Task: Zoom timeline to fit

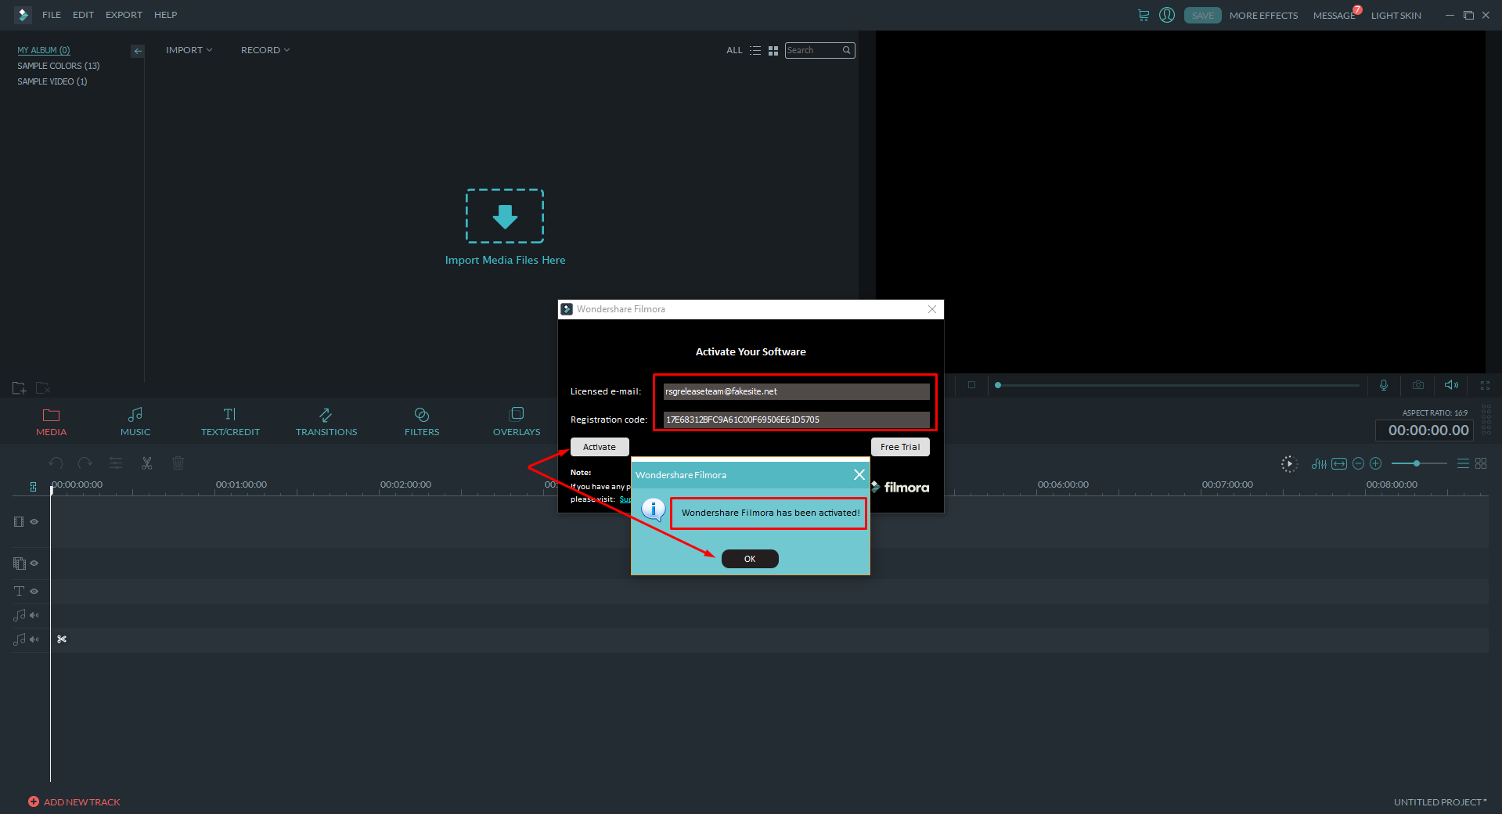Action: click(1339, 463)
